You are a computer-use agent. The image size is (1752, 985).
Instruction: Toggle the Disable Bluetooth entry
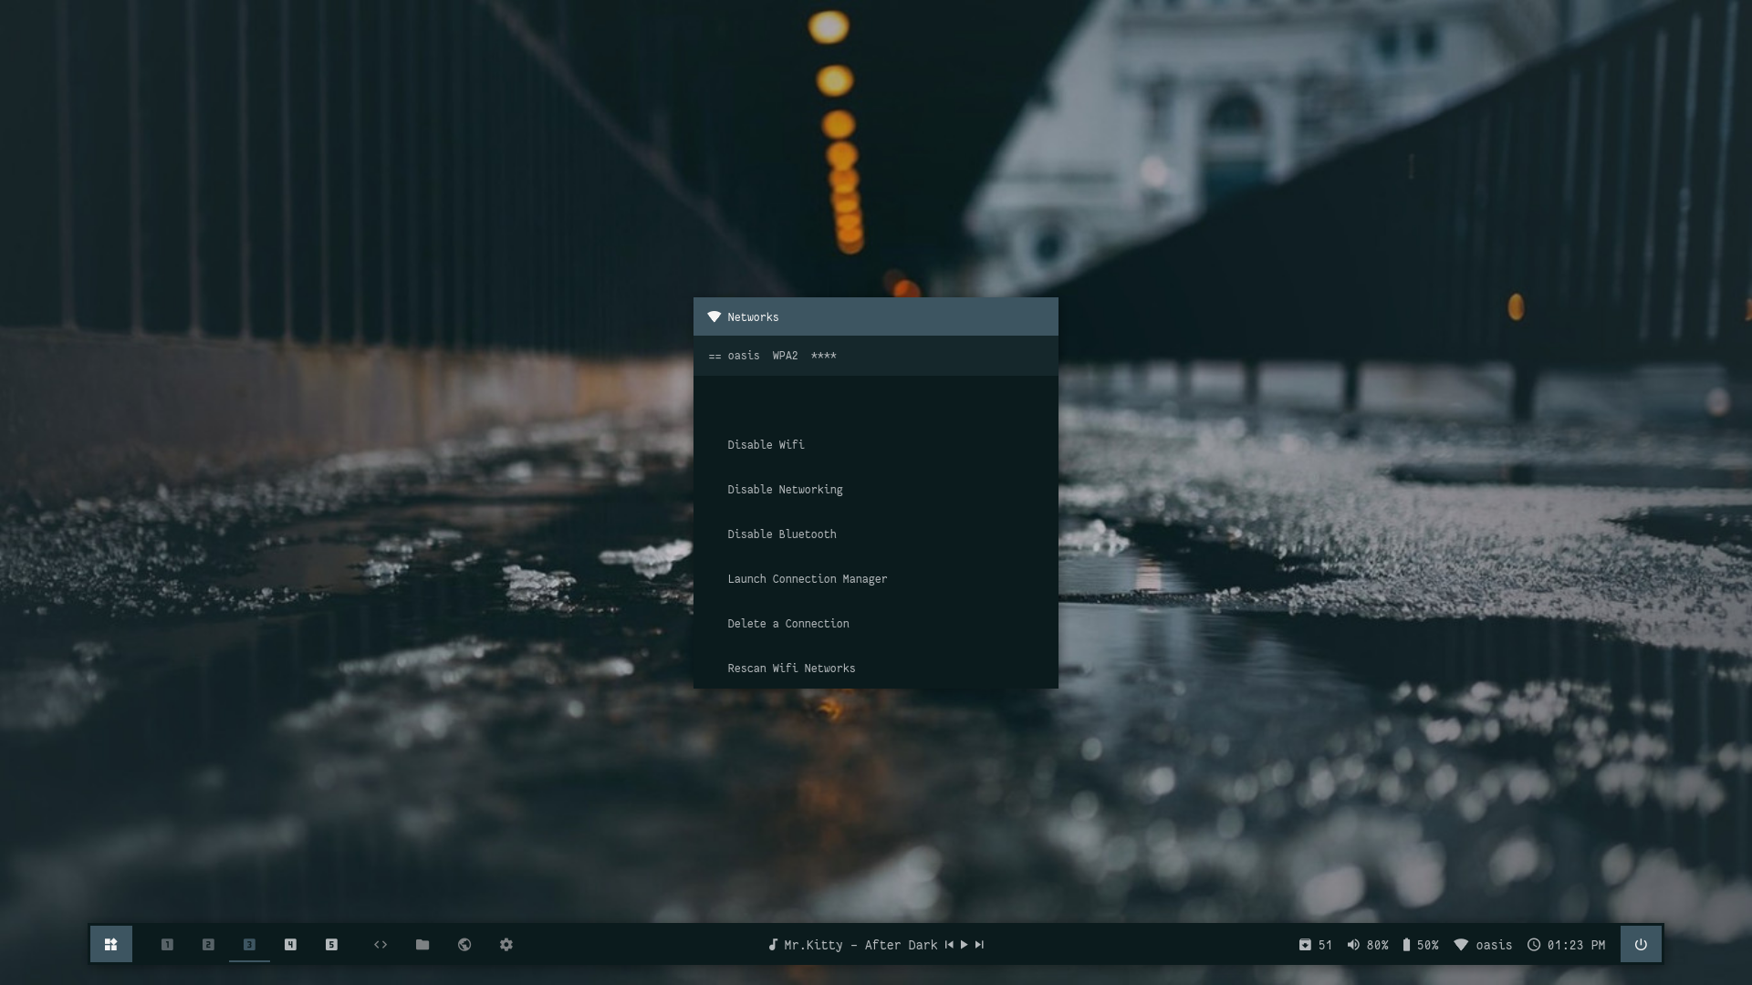coord(781,534)
